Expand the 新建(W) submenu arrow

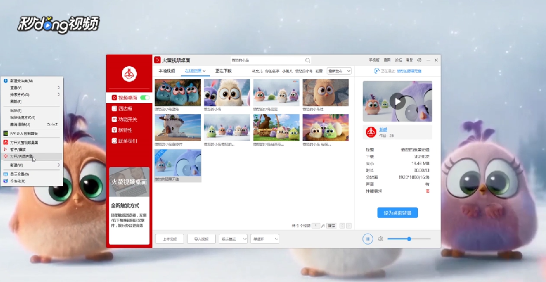click(58, 165)
